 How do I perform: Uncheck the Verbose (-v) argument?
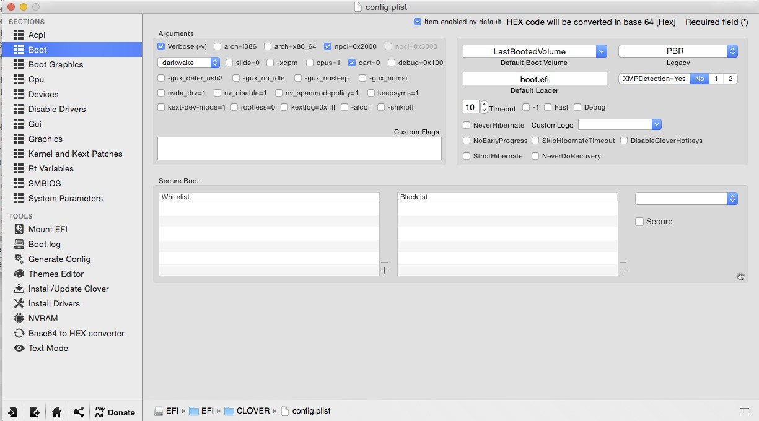[x=162, y=46]
